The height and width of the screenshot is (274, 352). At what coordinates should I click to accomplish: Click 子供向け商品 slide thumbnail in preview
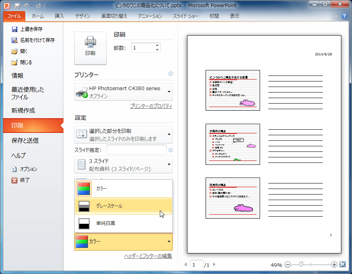pos(233,144)
